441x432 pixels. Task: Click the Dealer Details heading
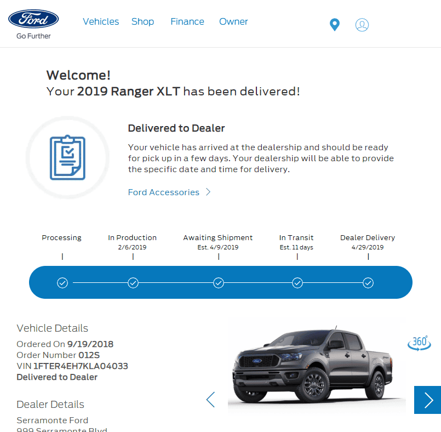(50, 405)
